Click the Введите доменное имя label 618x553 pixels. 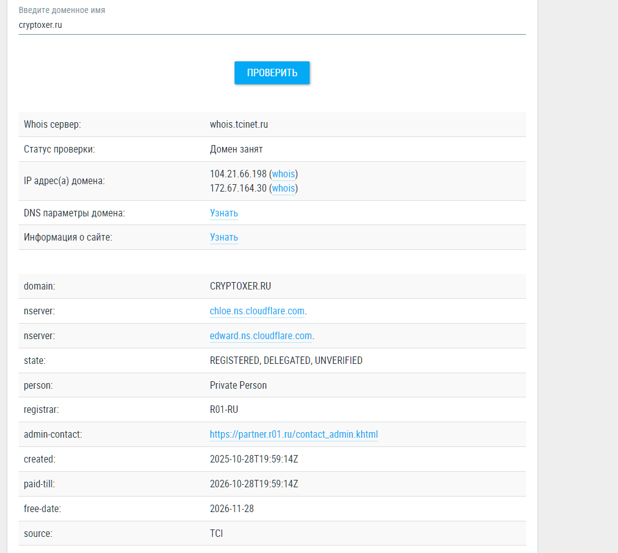62,11
